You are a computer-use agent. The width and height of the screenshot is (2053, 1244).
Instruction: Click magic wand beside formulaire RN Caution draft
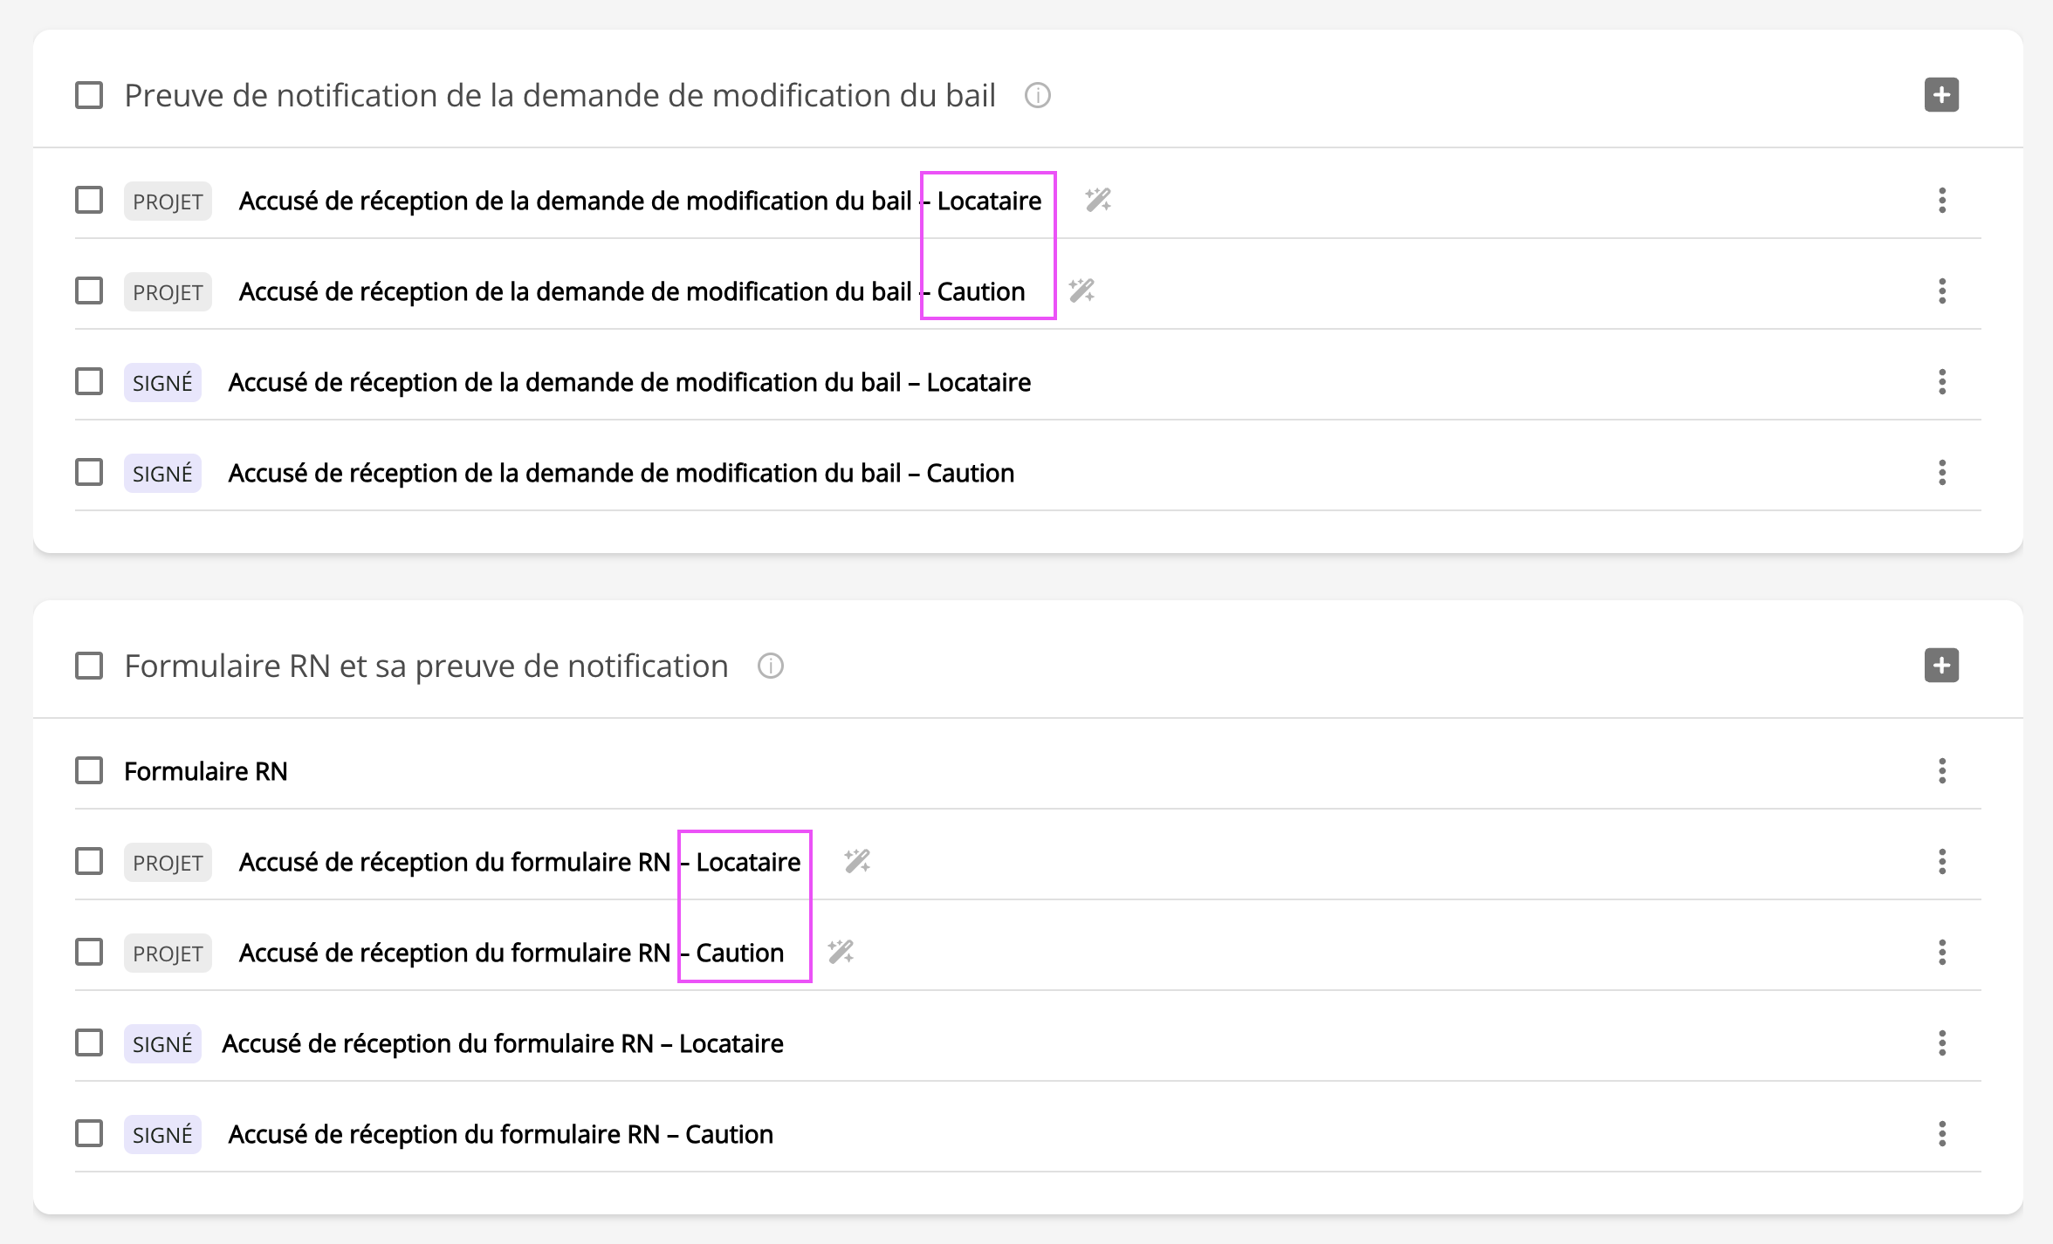pyautogui.click(x=841, y=952)
